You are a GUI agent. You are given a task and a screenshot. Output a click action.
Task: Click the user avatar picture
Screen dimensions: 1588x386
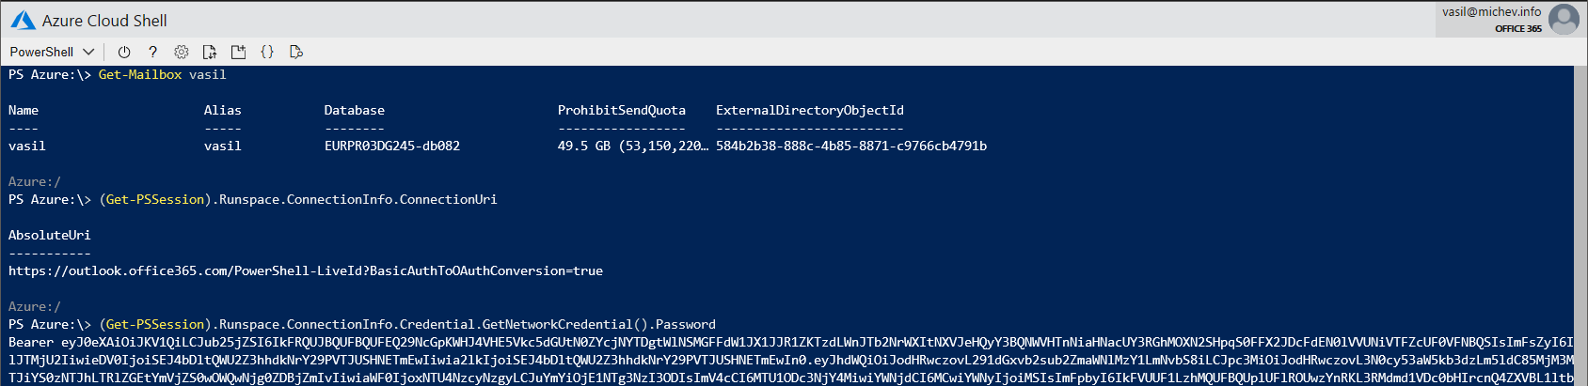tap(1564, 19)
